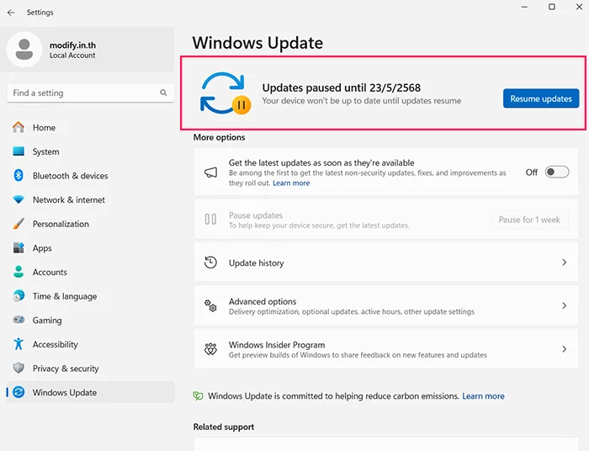The image size is (589, 451).
Task: Click the Apps icon in sidebar
Action: tap(19, 247)
